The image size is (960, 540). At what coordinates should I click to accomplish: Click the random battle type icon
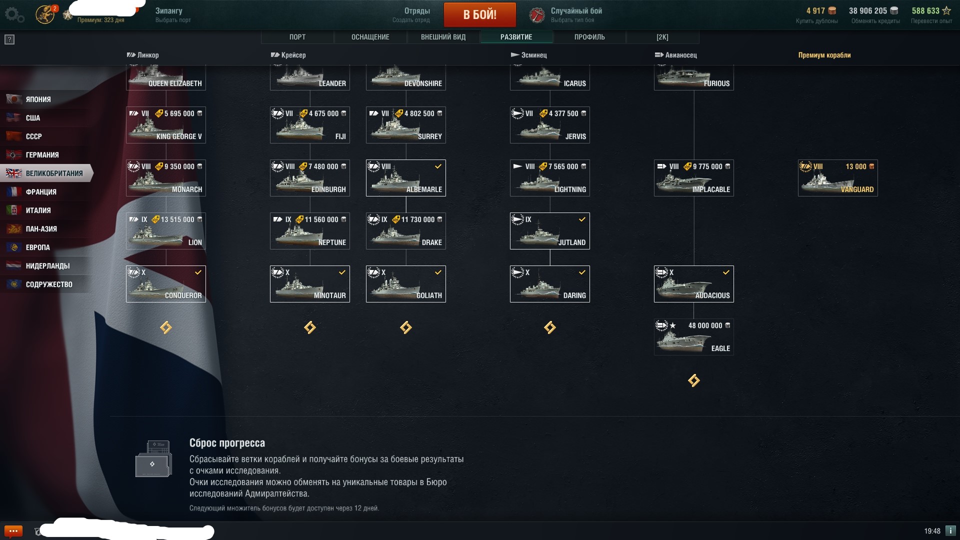pyautogui.click(x=537, y=15)
